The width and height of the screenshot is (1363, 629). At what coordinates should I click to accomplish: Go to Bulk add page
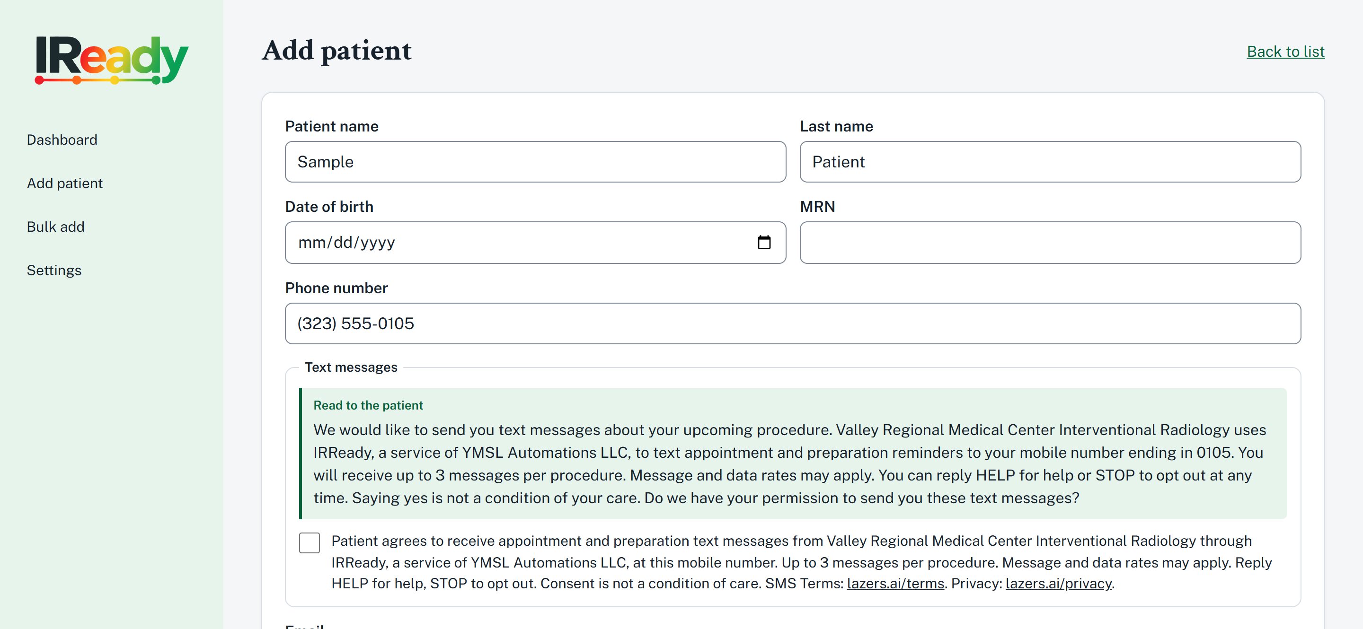(55, 227)
